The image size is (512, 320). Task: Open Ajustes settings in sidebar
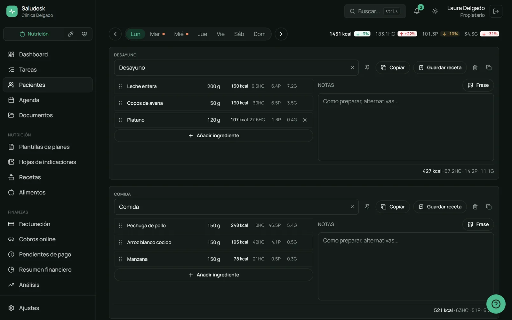48,308
